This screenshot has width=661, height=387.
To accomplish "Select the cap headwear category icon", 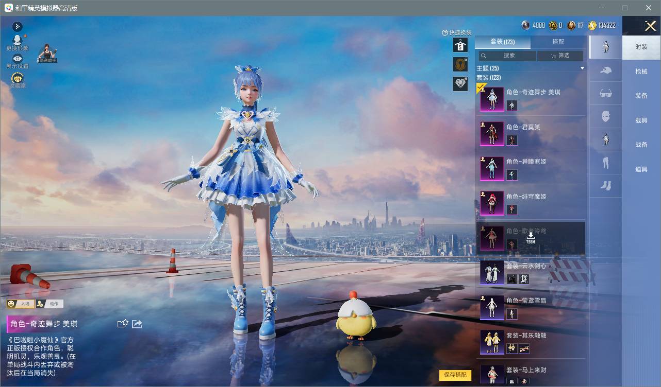I will point(606,70).
